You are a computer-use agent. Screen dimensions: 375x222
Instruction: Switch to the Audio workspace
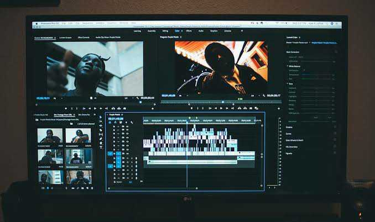pos(201,31)
